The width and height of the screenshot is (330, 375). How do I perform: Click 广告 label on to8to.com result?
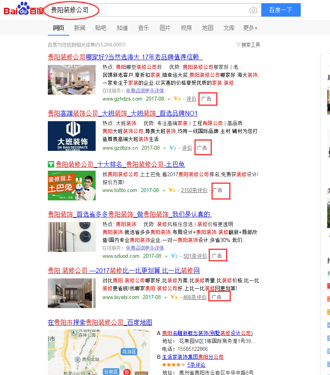[217, 190]
